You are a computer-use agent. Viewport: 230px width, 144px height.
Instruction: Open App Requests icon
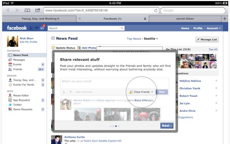[10, 100]
